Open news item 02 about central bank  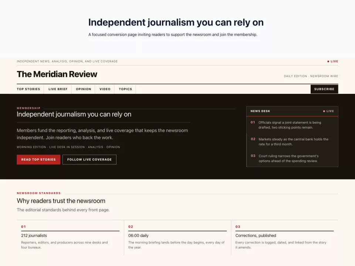coord(292,141)
